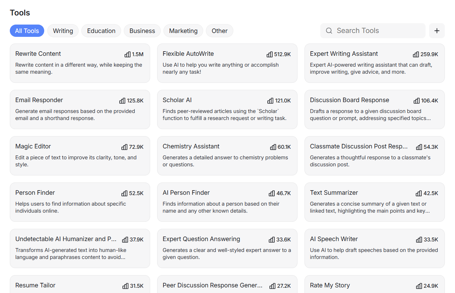Click usage chart icon on Rewrite Content
The image size is (455, 293).
(x=128, y=54)
